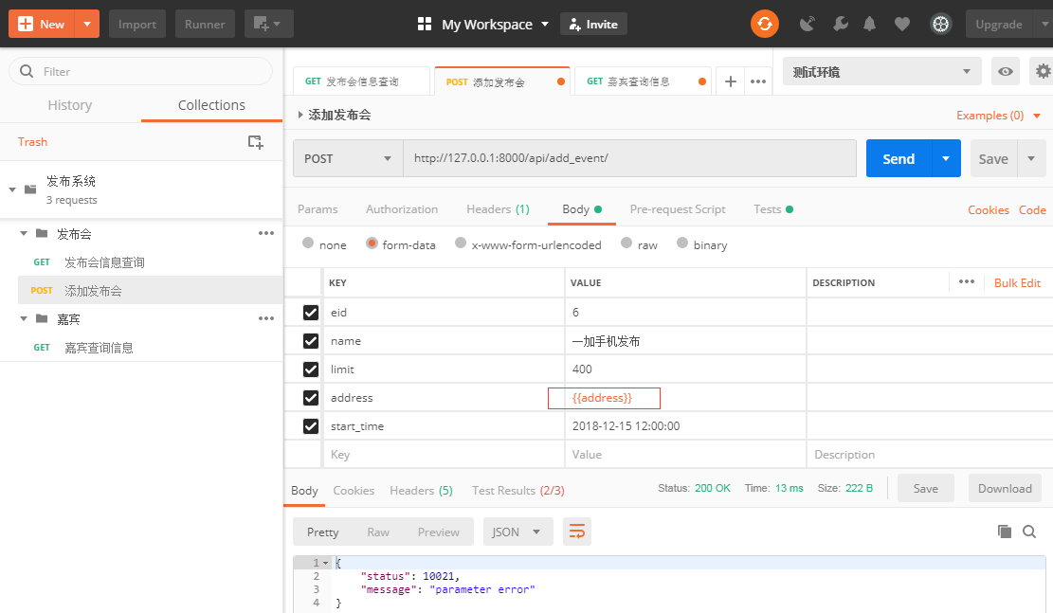Open Examples (0) dropdown
Screen dimensions: 1053x613
point(999,116)
